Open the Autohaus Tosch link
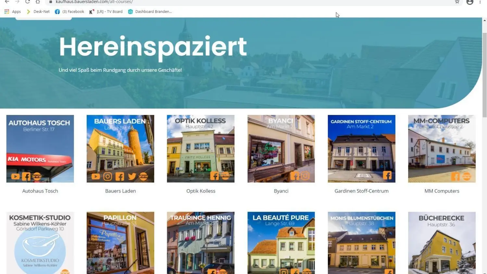The width and height of the screenshot is (487, 274). [40, 191]
